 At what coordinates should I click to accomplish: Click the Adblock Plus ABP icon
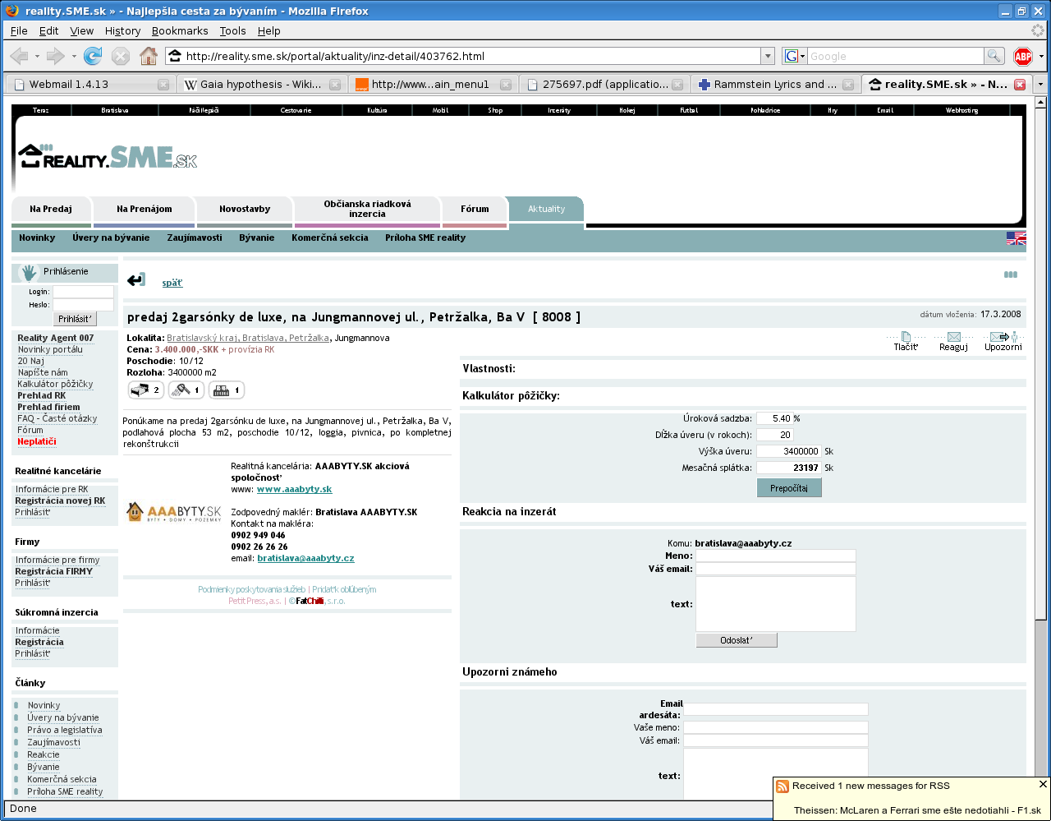1022,56
